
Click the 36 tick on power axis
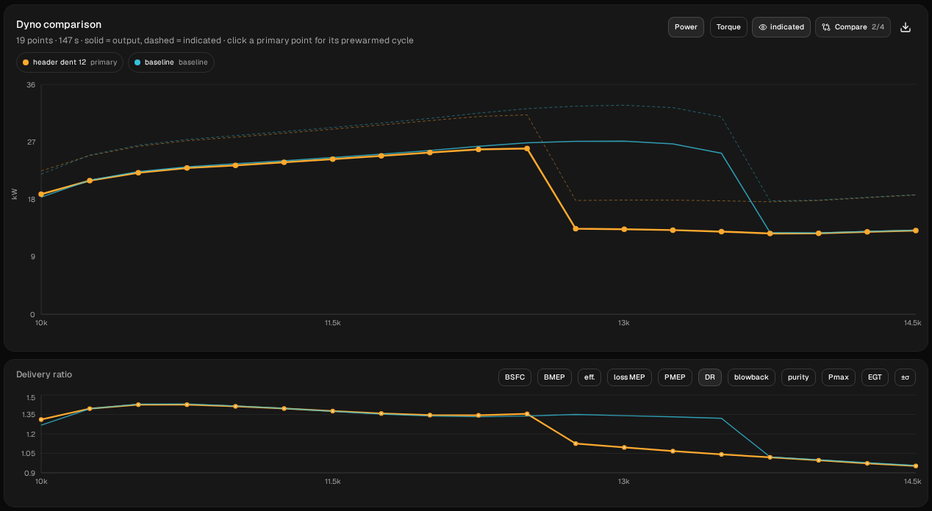(x=31, y=84)
